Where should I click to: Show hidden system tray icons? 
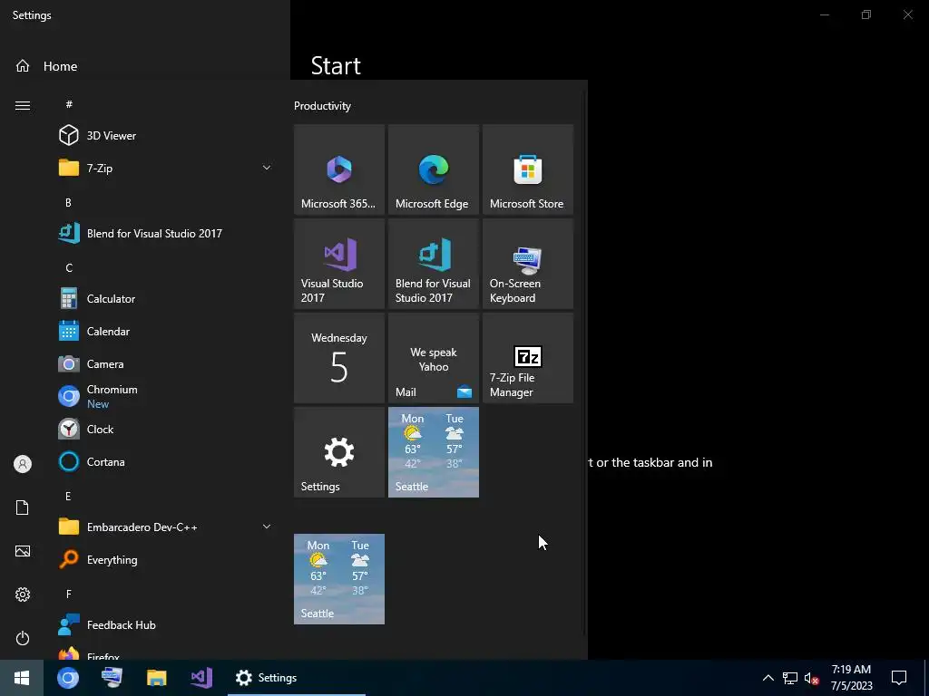[x=768, y=678]
